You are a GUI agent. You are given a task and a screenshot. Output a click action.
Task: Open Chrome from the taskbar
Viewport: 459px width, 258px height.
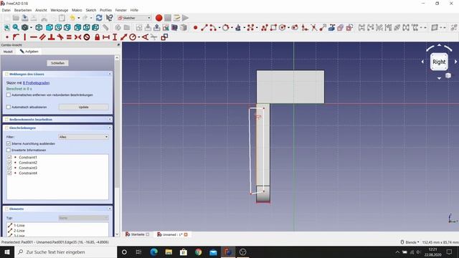tap(198, 252)
